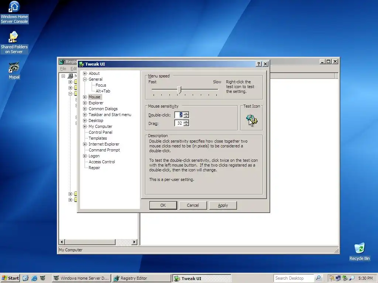Click Cancel in Tweak UI
The image size is (378, 283).
click(193, 205)
